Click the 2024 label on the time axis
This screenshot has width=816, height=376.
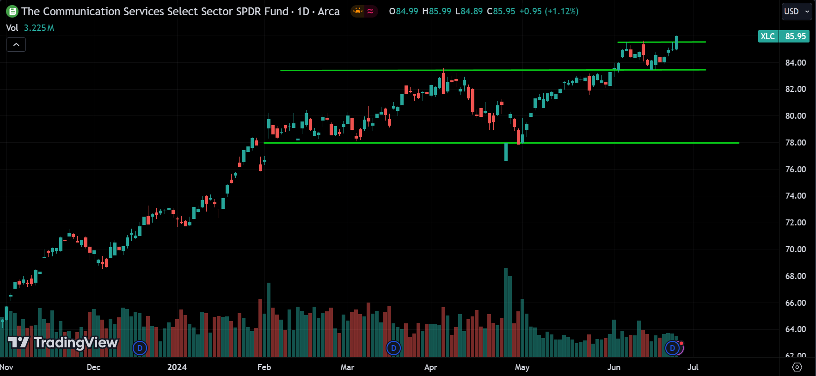(177, 367)
